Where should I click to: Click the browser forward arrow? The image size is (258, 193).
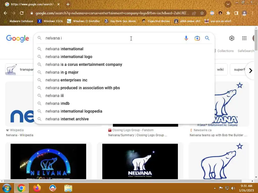[14, 13]
